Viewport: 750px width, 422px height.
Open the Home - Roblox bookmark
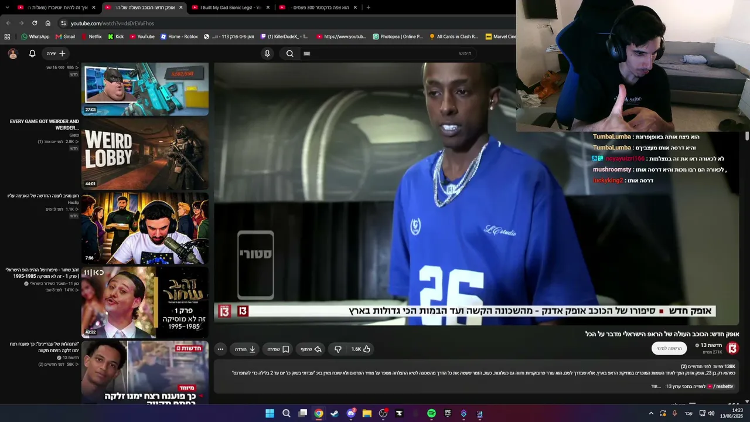179,36
